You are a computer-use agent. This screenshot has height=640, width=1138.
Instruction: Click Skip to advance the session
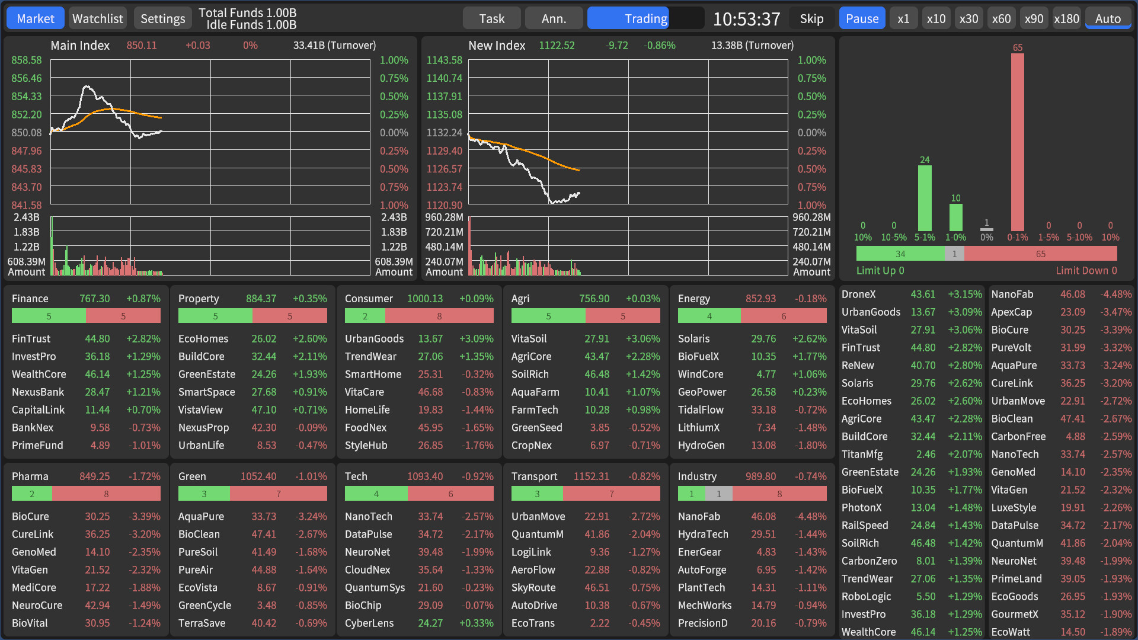811,18
